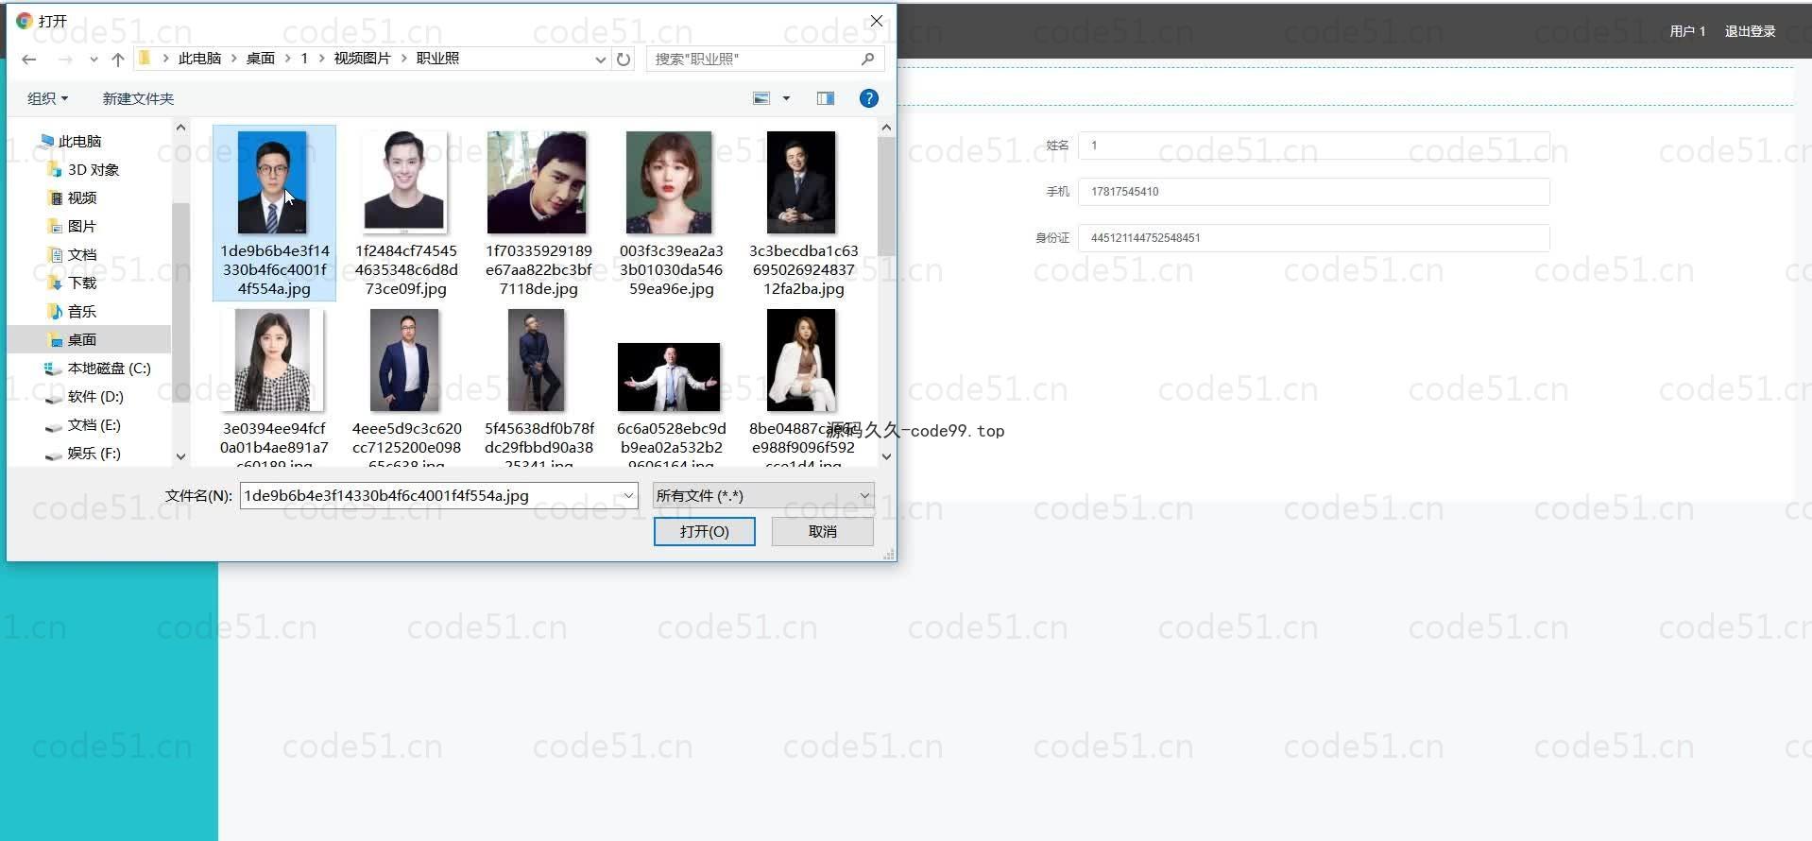Click the 取消 button
Viewport: 1812px width, 841px height.
point(823,531)
